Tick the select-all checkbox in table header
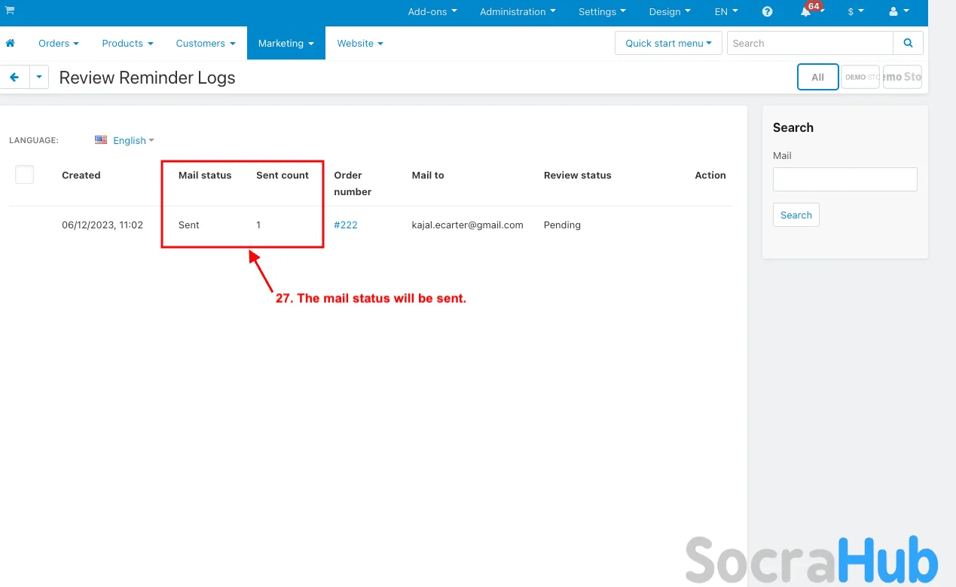This screenshot has width=956, height=587. (25, 175)
